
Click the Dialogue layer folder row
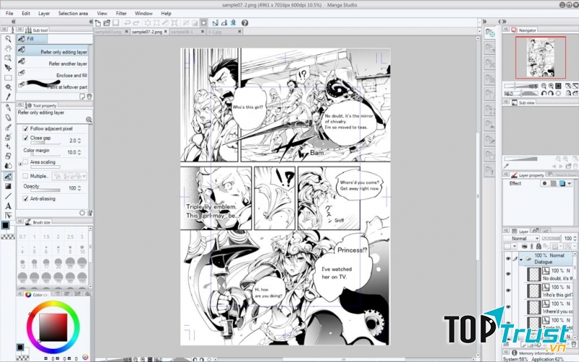pos(546,258)
